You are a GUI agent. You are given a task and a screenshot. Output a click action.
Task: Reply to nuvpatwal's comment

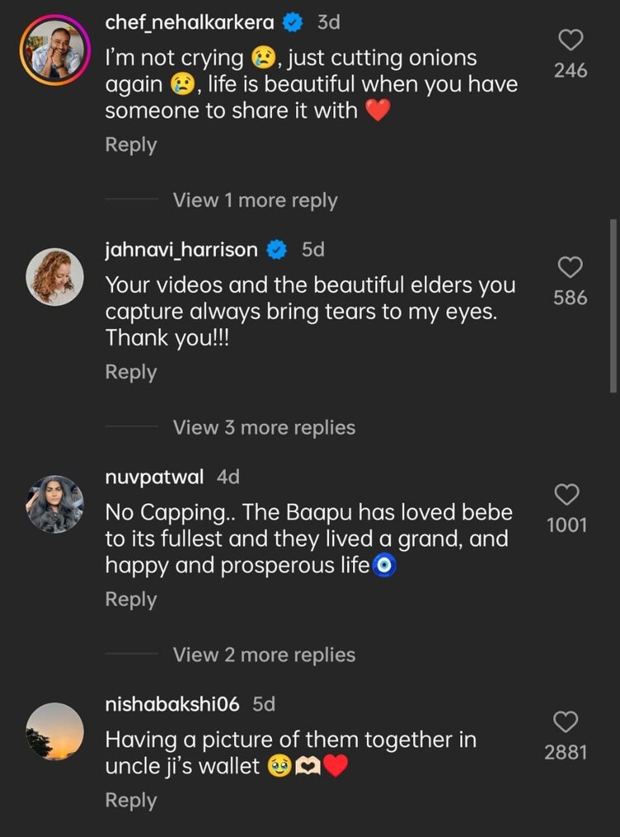[x=131, y=600]
